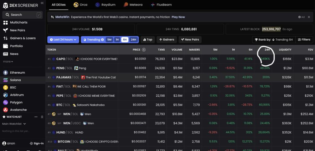Image resolution: width=315 pixels, height=151 pixels.
Task: Switch to the Raydium tab
Action: (106, 5)
